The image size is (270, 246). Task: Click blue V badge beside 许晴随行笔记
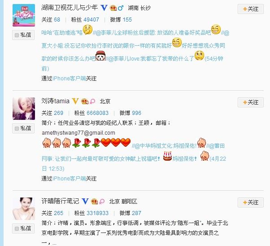[85, 202]
